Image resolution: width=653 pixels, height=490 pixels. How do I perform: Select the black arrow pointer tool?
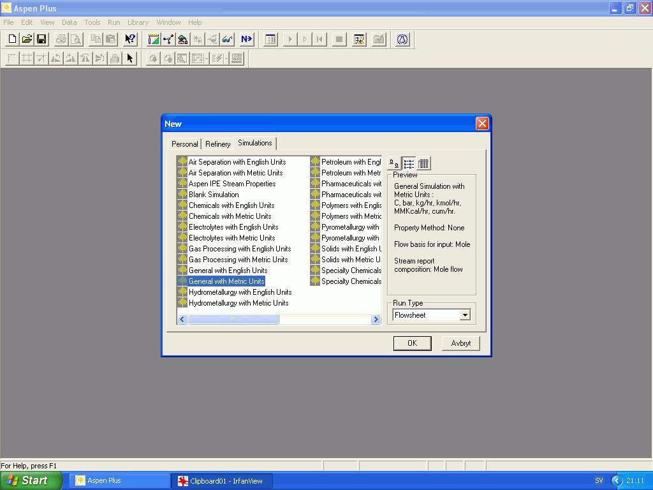click(x=129, y=58)
